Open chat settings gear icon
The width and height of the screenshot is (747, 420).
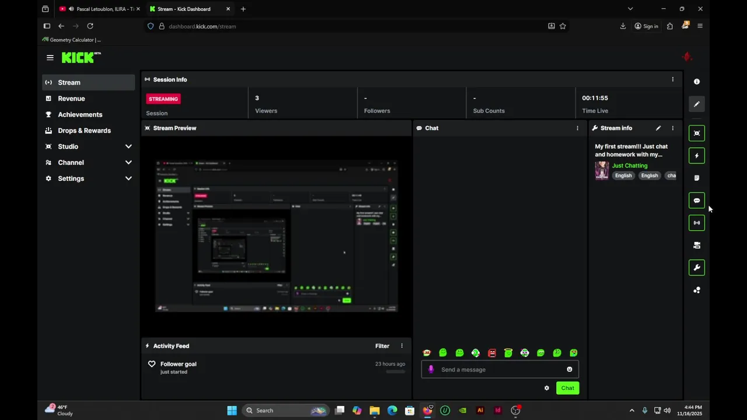point(547,388)
